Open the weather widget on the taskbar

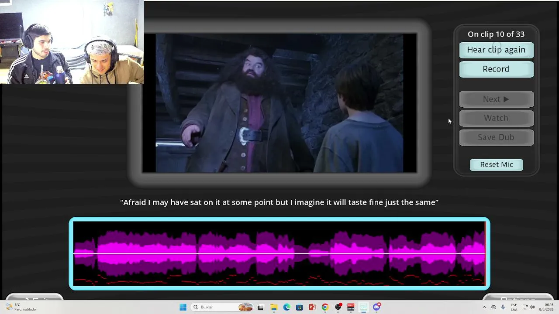point(21,307)
